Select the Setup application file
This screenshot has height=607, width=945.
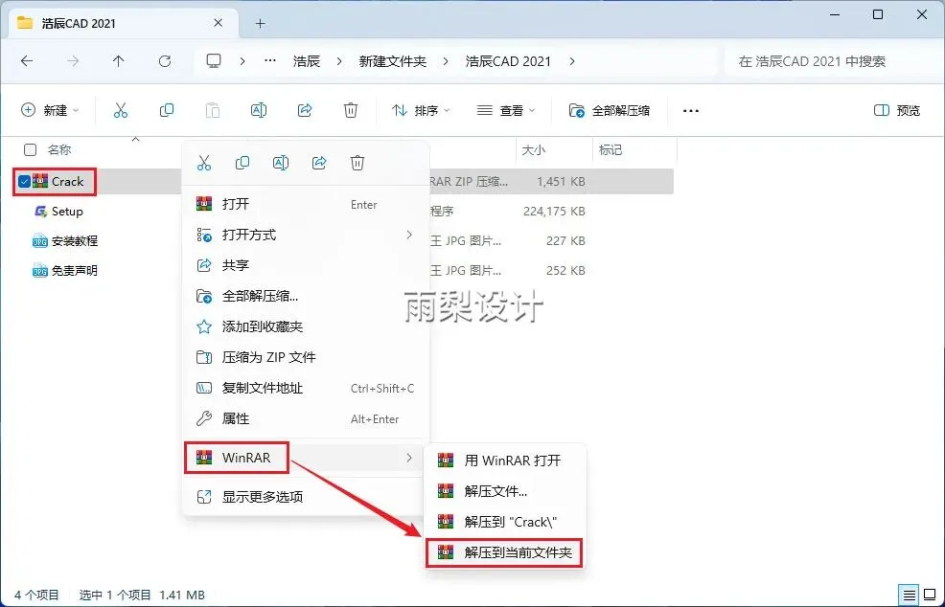click(67, 212)
